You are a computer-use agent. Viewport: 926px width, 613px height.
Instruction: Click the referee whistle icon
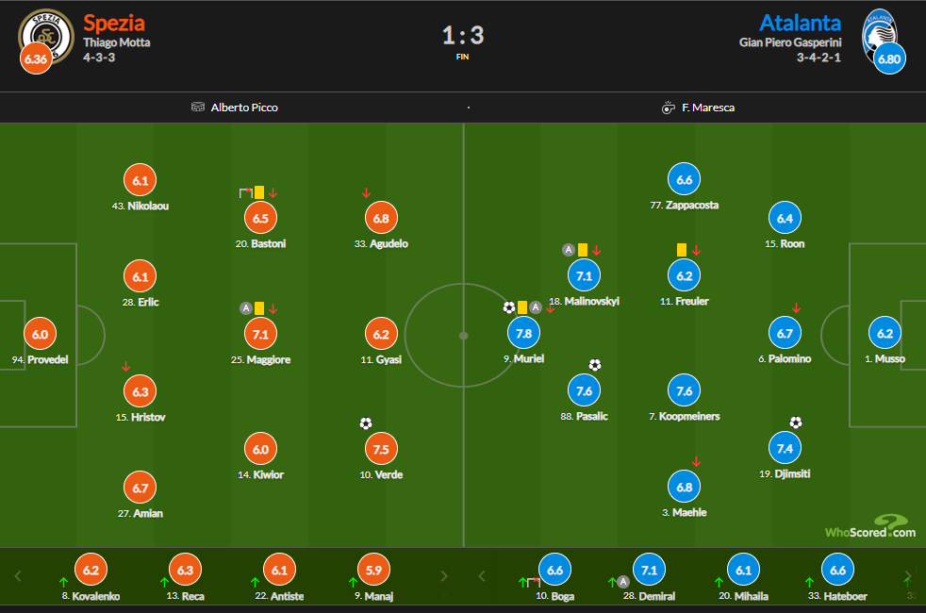pos(669,108)
